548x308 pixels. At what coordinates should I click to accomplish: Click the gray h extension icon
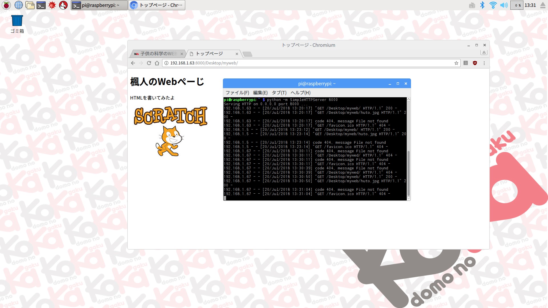[x=466, y=63]
